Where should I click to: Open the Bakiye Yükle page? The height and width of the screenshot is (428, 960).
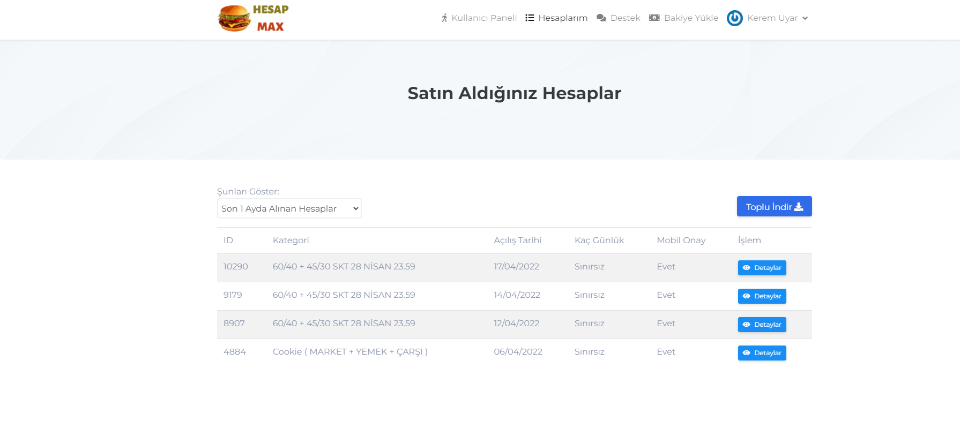coord(683,18)
